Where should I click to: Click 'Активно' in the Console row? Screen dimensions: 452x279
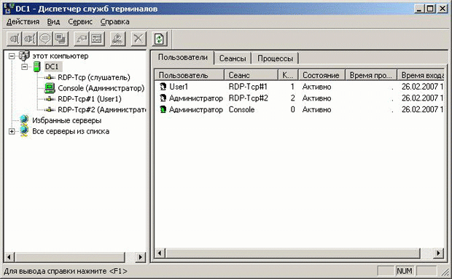point(316,110)
